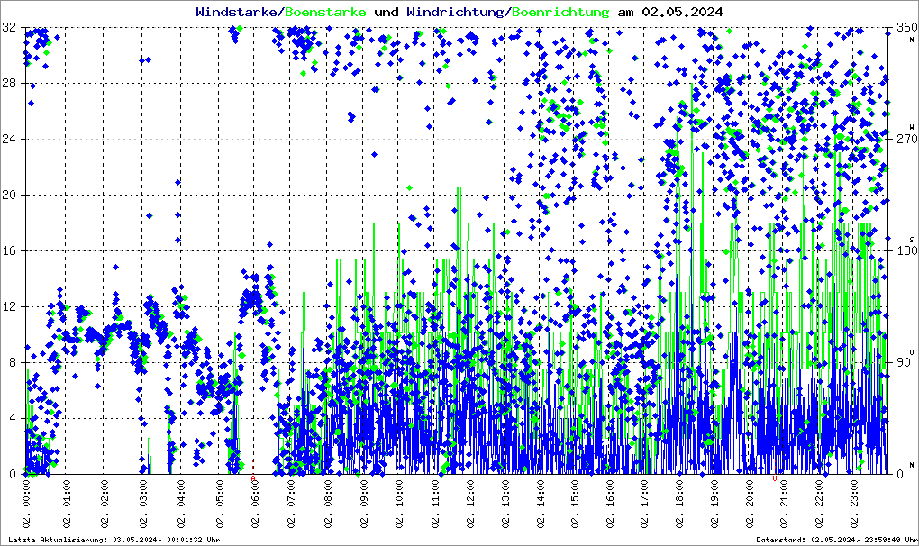The width and height of the screenshot is (919, 546).
Task: Select green 'Boenrichtung' in the title
Action: click(561, 12)
